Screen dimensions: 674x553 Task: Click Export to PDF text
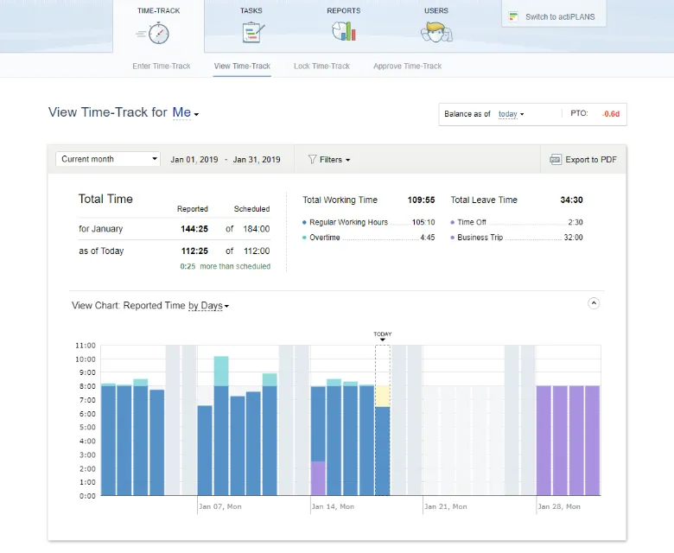[x=591, y=159]
